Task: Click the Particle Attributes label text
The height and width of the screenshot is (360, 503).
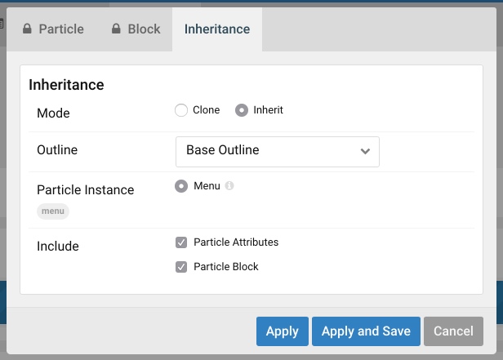Action: (x=236, y=242)
